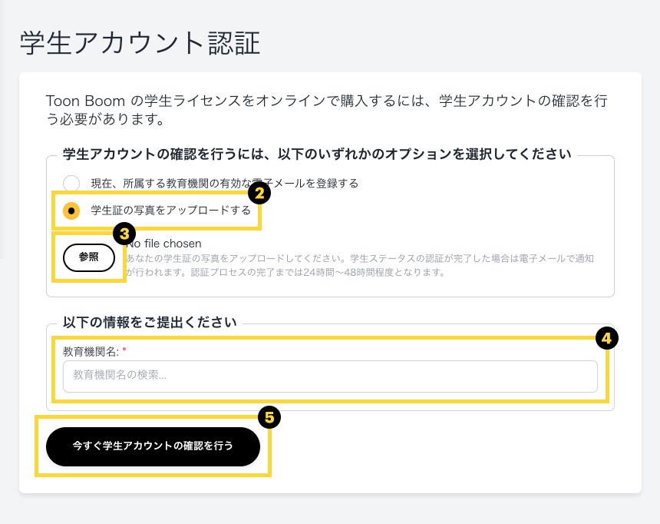Screen dimensions: 660x524
Task: Click the 教育機関名 field label
Action: (91, 351)
